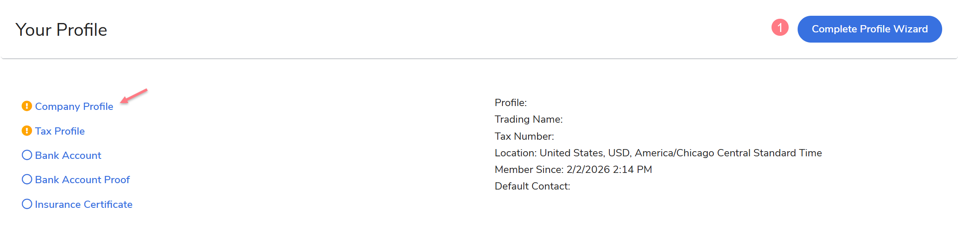The image size is (958, 230).
Task: Click the Trading Name field label
Action: coord(529,119)
